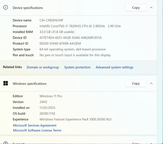163x144 pixels.
Task: Collapse the Windows specifications section
Action: (x=151, y=83)
